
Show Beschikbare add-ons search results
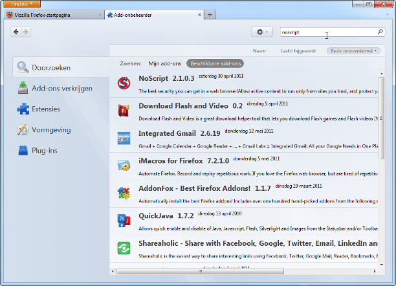pyautogui.click(x=215, y=63)
